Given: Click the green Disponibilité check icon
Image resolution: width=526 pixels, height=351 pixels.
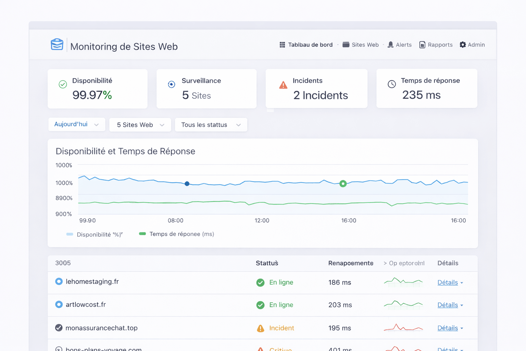Looking at the screenshot, I should pos(63,84).
